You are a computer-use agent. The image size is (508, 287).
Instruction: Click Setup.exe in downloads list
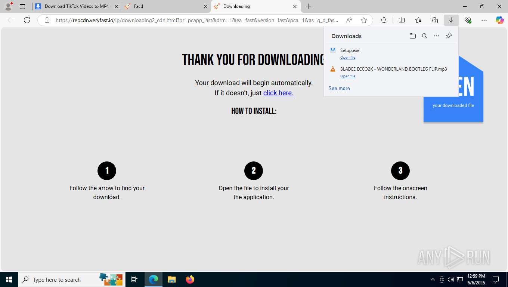coord(350,50)
